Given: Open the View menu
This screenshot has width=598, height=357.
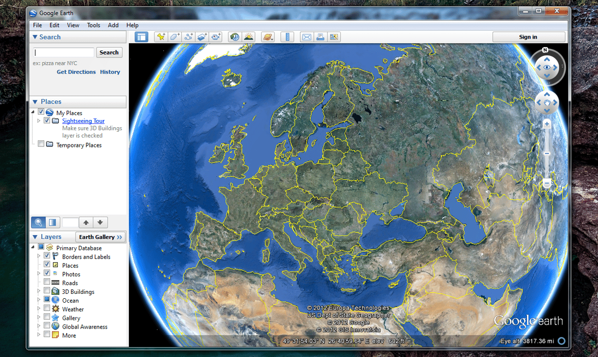Looking at the screenshot, I should [x=73, y=25].
